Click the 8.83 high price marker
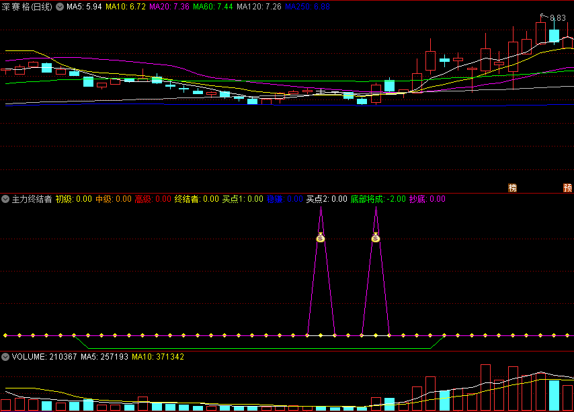Image resolution: width=574 pixels, height=412 pixels. pos(557,18)
